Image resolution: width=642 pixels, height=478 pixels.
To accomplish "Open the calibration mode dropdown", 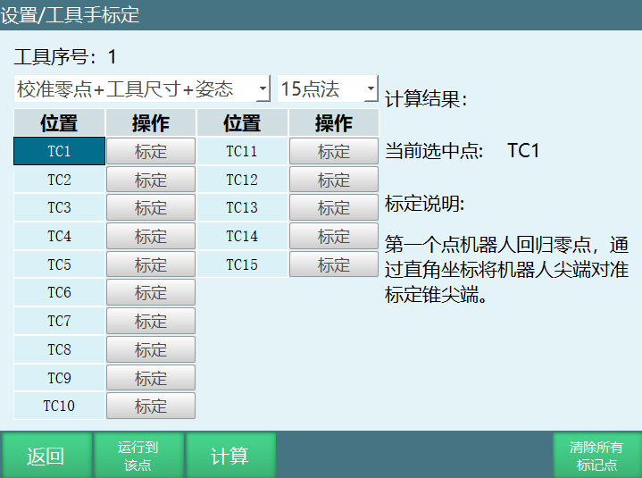I will click(142, 88).
